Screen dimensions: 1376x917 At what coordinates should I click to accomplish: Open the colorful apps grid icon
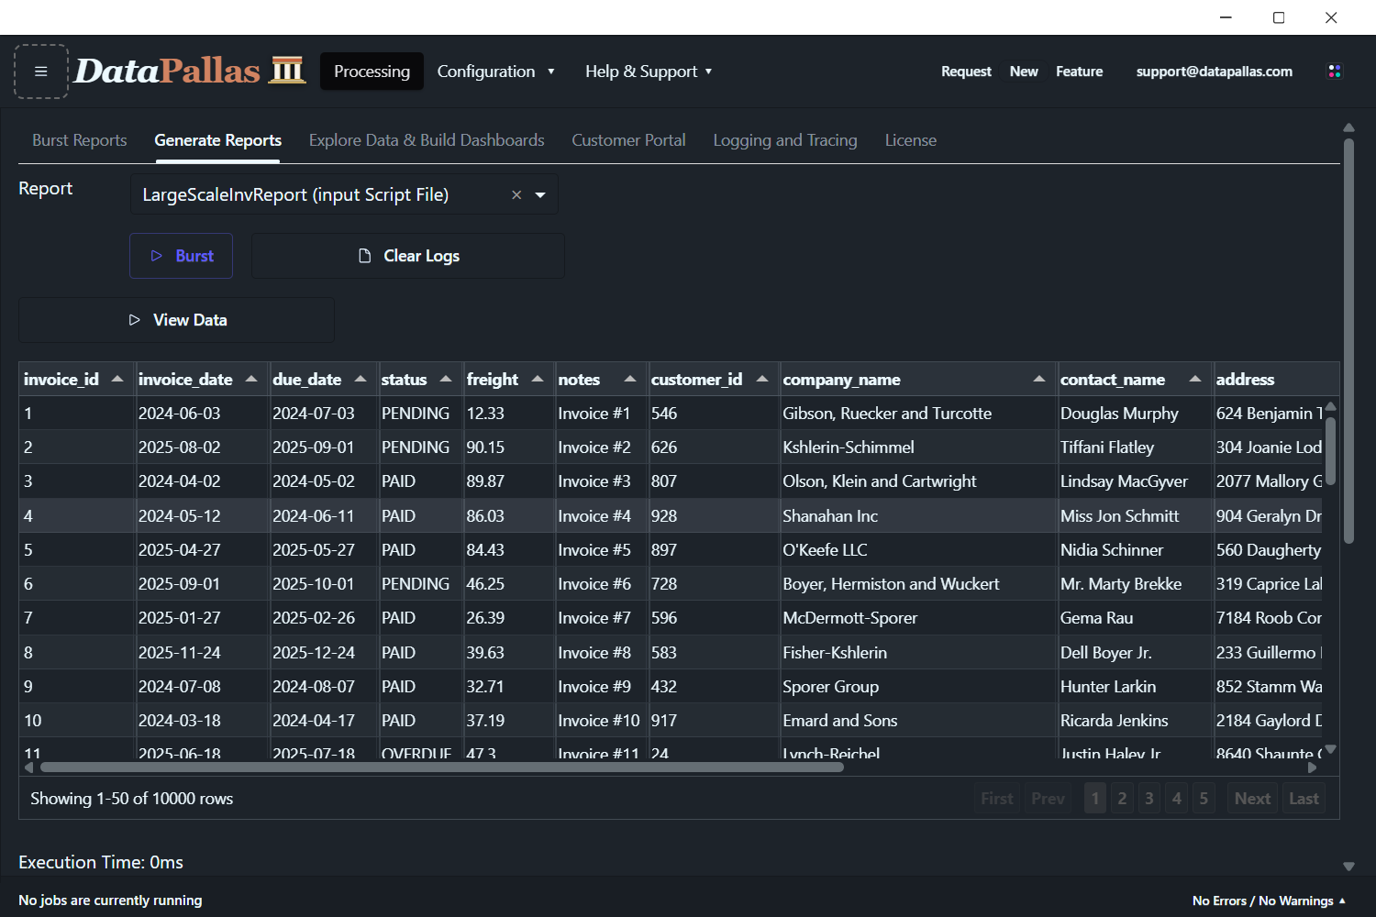[x=1335, y=72]
